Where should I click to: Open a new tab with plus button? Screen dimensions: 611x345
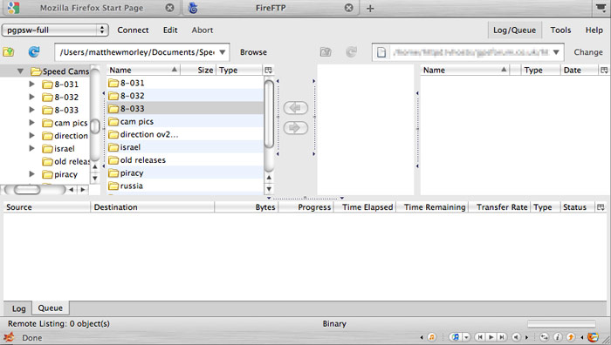click(370, 8)
